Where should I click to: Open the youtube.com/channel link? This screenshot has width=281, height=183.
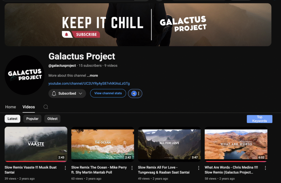[89, 83]
